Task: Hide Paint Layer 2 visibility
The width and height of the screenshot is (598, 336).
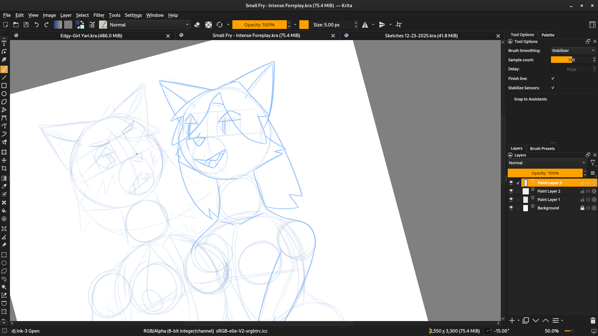Action: [x=511, y=191]
